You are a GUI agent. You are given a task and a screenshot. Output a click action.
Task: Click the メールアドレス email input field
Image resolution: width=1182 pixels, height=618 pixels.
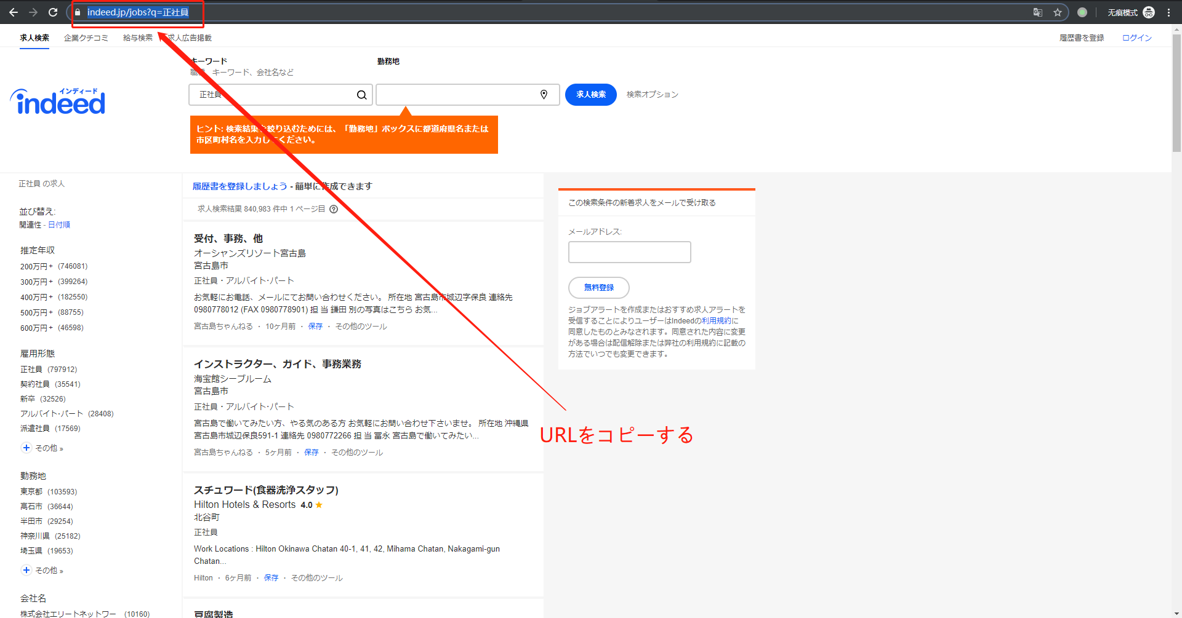click(x=629, y=252)
